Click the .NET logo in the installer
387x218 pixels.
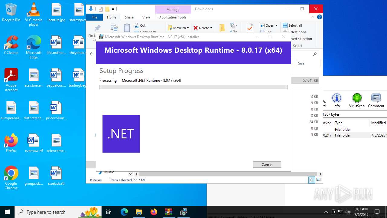(121, 134)
